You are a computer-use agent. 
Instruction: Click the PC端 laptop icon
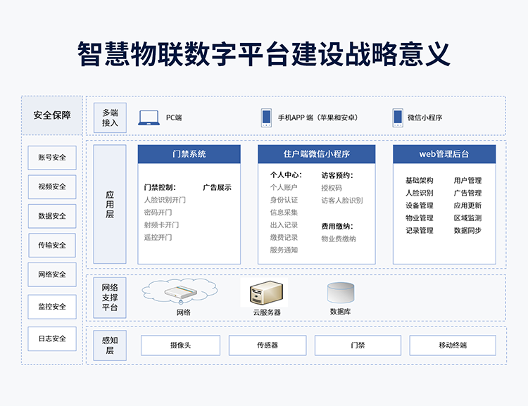pyautogui.click(x=149, y=118)
